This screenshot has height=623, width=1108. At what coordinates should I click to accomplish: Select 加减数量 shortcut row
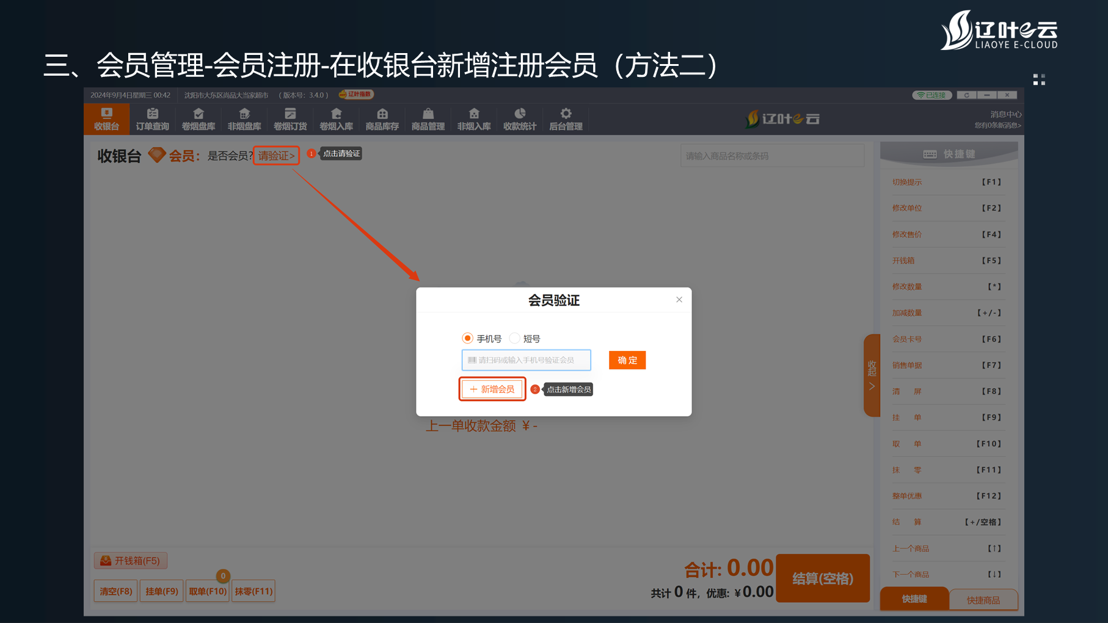pyautogui.click(x=947, y=313)
